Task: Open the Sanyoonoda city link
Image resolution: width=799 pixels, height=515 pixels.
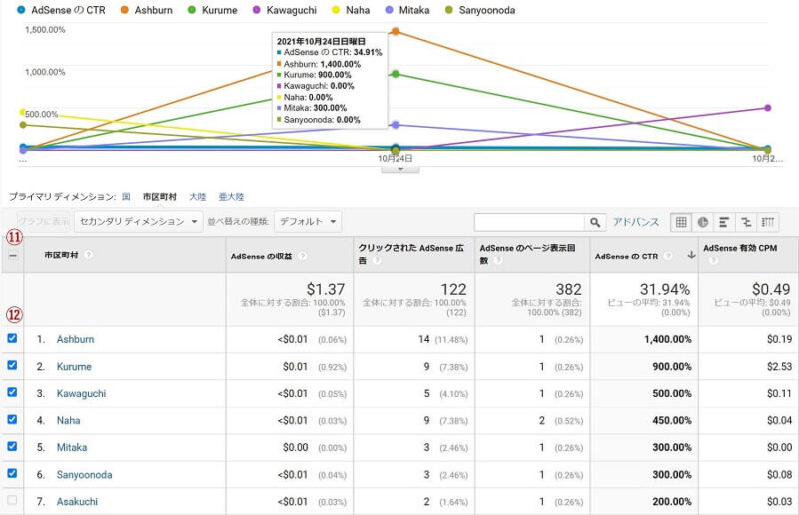Action: point(84,475)
